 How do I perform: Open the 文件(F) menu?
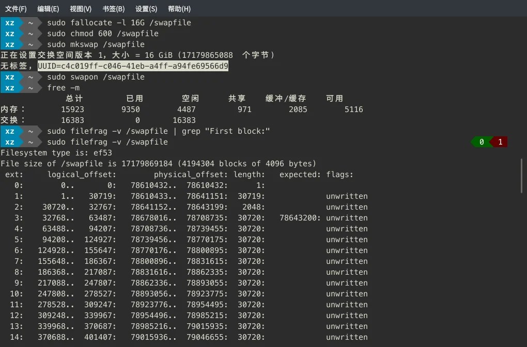(16, 8)
